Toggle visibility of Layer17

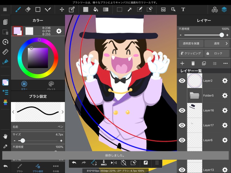182,125
